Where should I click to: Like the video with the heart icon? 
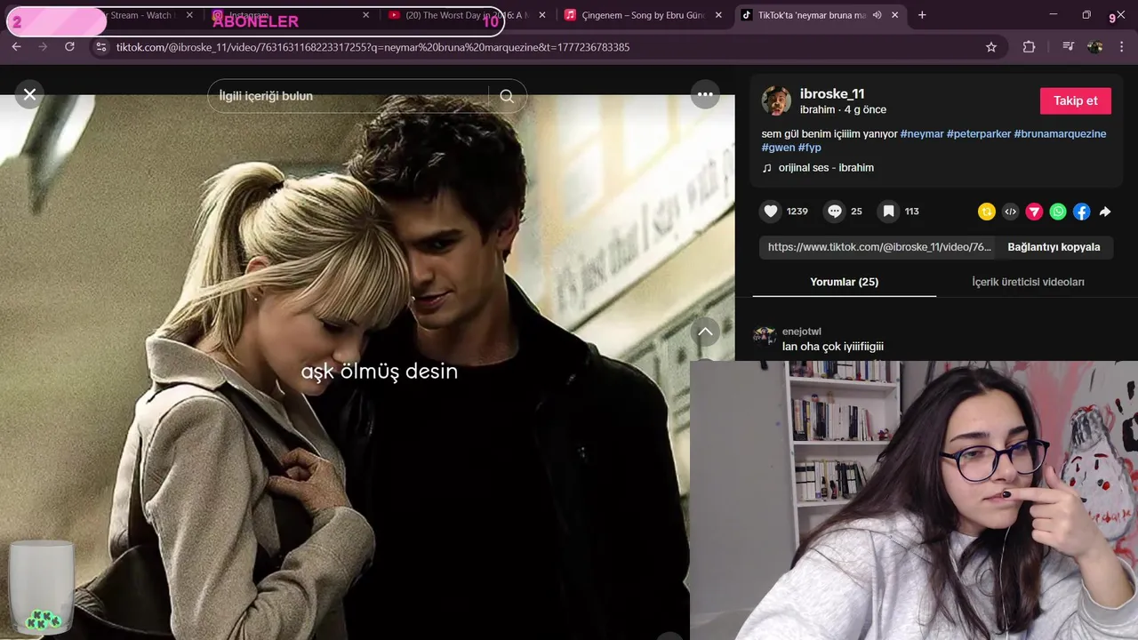click(x=771, y=212)
